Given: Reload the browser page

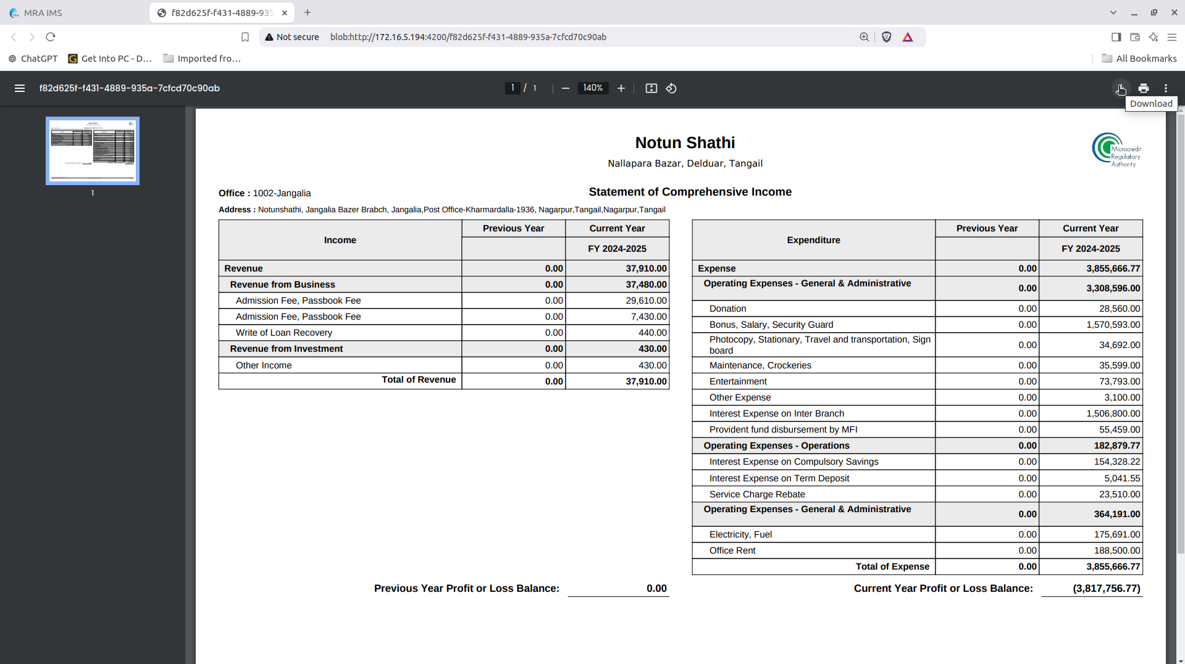Looking at the screenshot, I should [51, 37].
